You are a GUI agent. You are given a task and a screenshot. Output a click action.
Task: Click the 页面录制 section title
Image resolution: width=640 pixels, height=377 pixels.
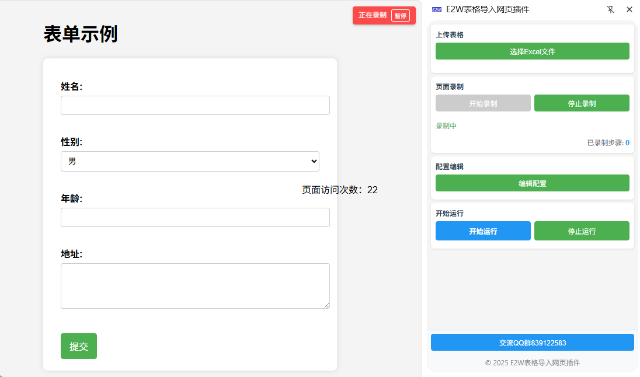click(x=450, y=87)
